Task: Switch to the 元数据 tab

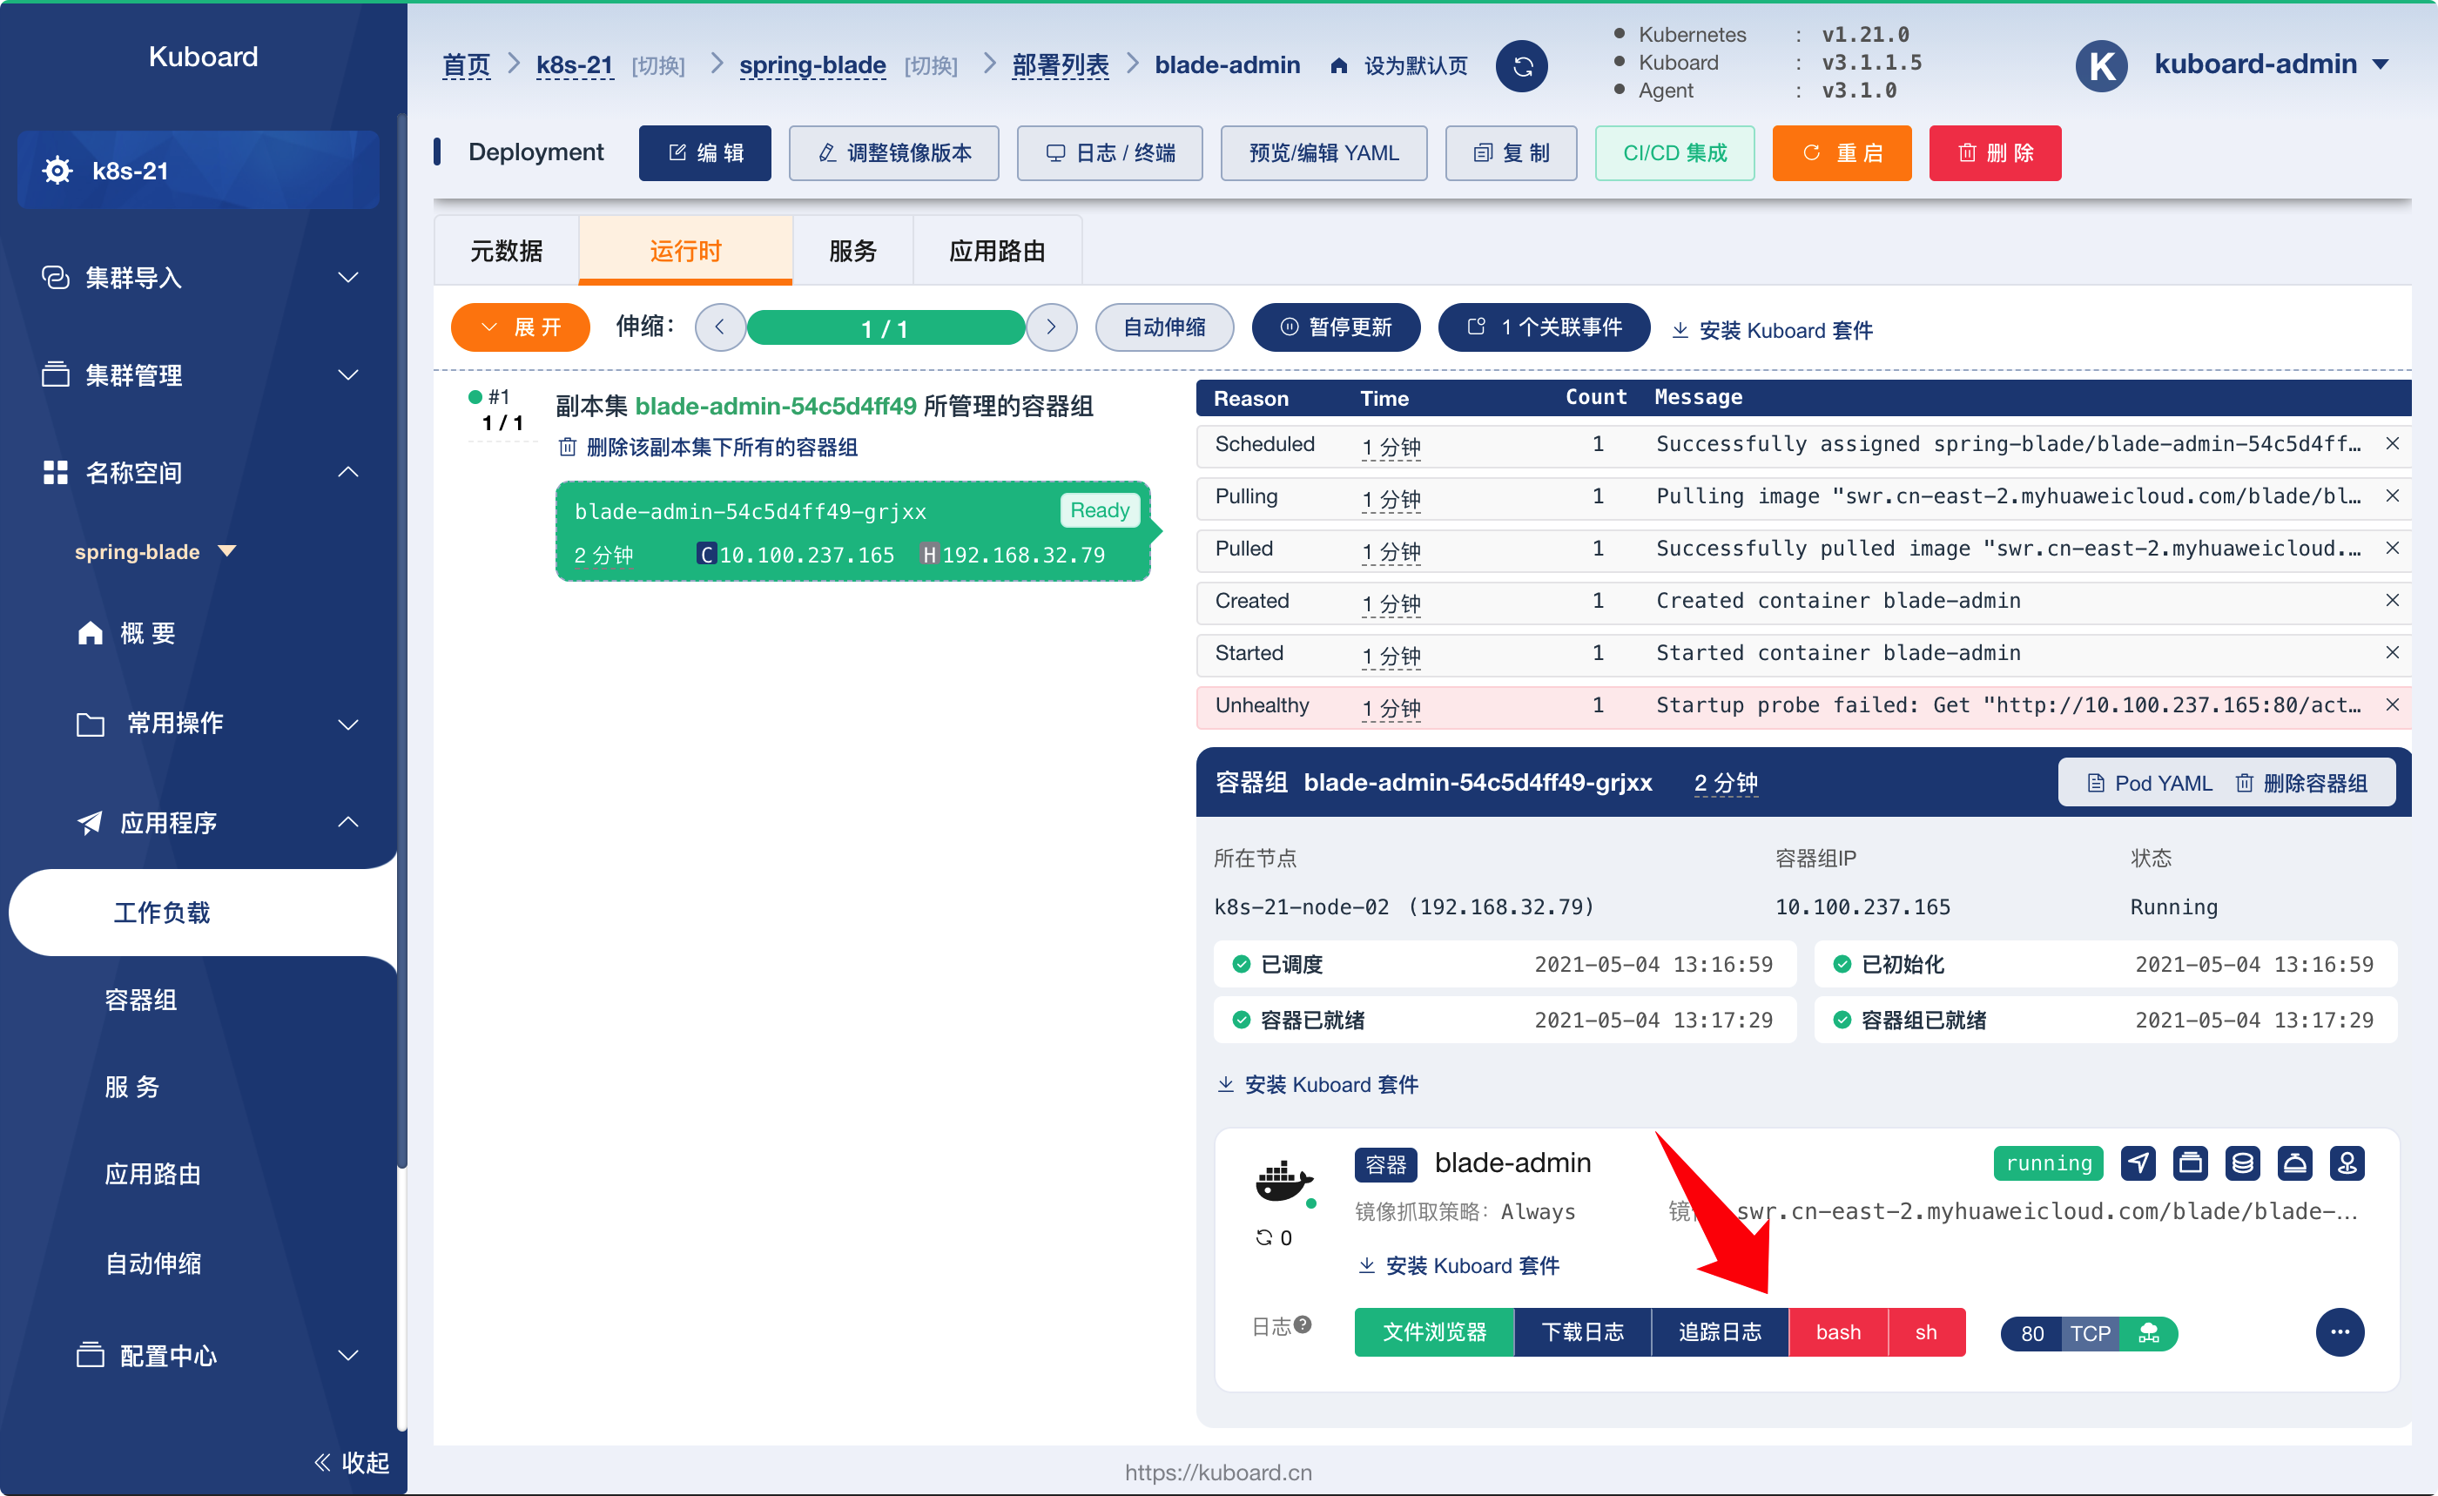Action: 507,252
